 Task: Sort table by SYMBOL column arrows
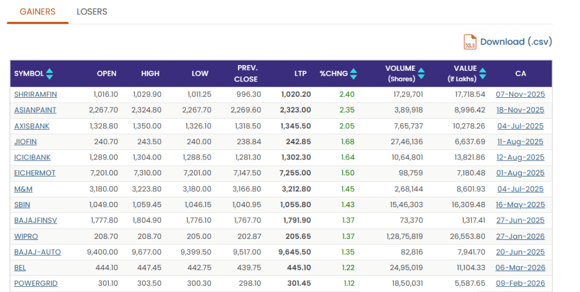[x=49, y=74]
